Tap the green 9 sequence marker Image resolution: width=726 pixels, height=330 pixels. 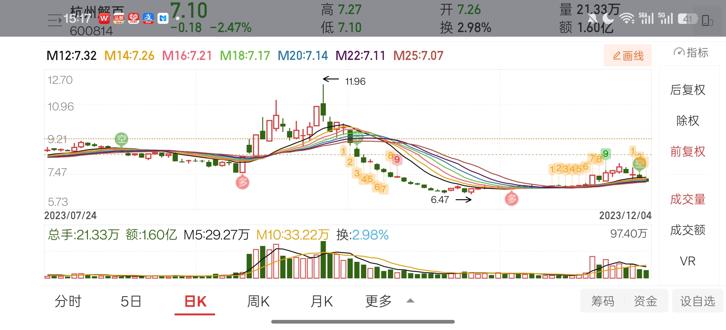(x=606, y=154)
